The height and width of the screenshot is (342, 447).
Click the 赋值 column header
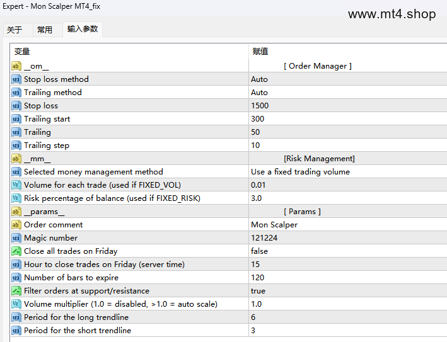click(348, 52)
